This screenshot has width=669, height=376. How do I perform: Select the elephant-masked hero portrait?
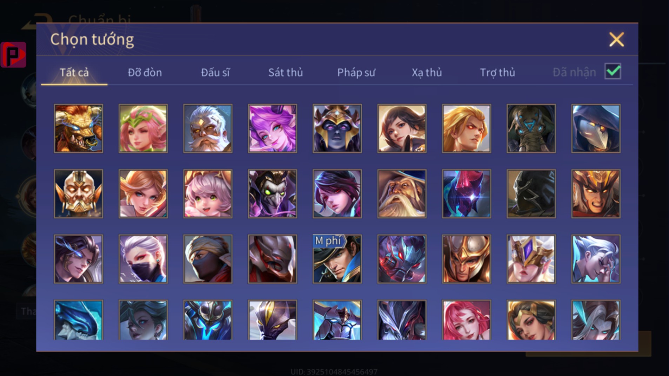coord(531,128)
